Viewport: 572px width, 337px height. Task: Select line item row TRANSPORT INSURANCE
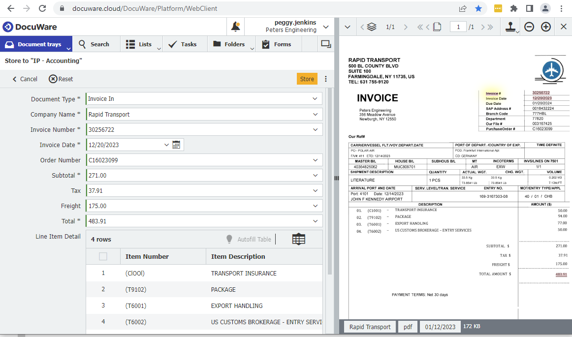(x=204, y=273)
